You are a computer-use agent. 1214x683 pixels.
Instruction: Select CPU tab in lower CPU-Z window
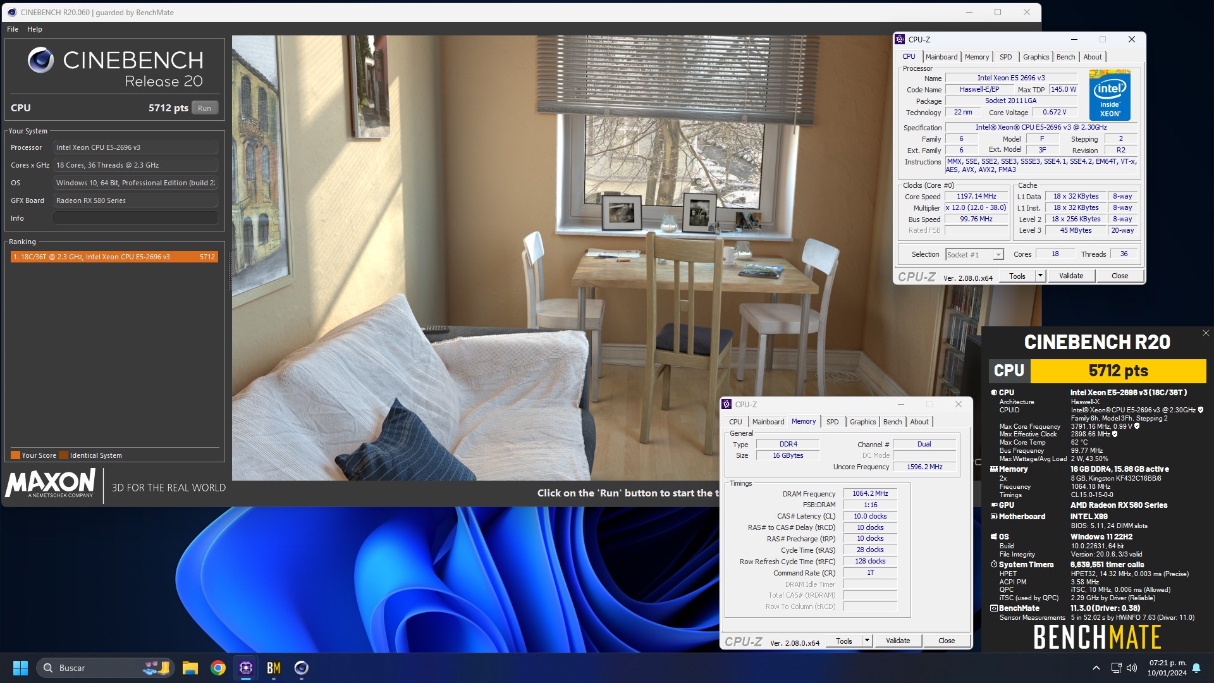[x=736, y=422]
